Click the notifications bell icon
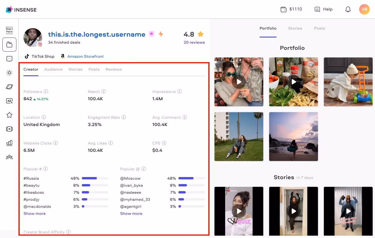Image resolution: width=375 pixels, height=238 pixels. coord(348,9)
